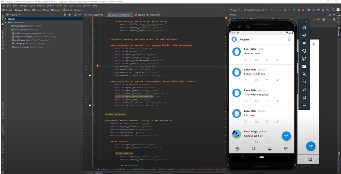Image resolution: width=341 pixels, height=174 pixels.
Task: Click the white color gutter swatch at line 87
Action: (x=90, y=76)
